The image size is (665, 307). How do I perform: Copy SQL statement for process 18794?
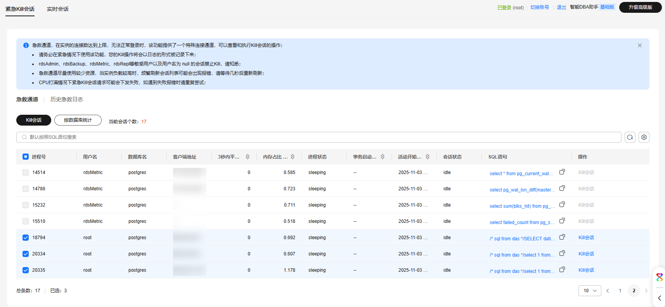[562, 237]
